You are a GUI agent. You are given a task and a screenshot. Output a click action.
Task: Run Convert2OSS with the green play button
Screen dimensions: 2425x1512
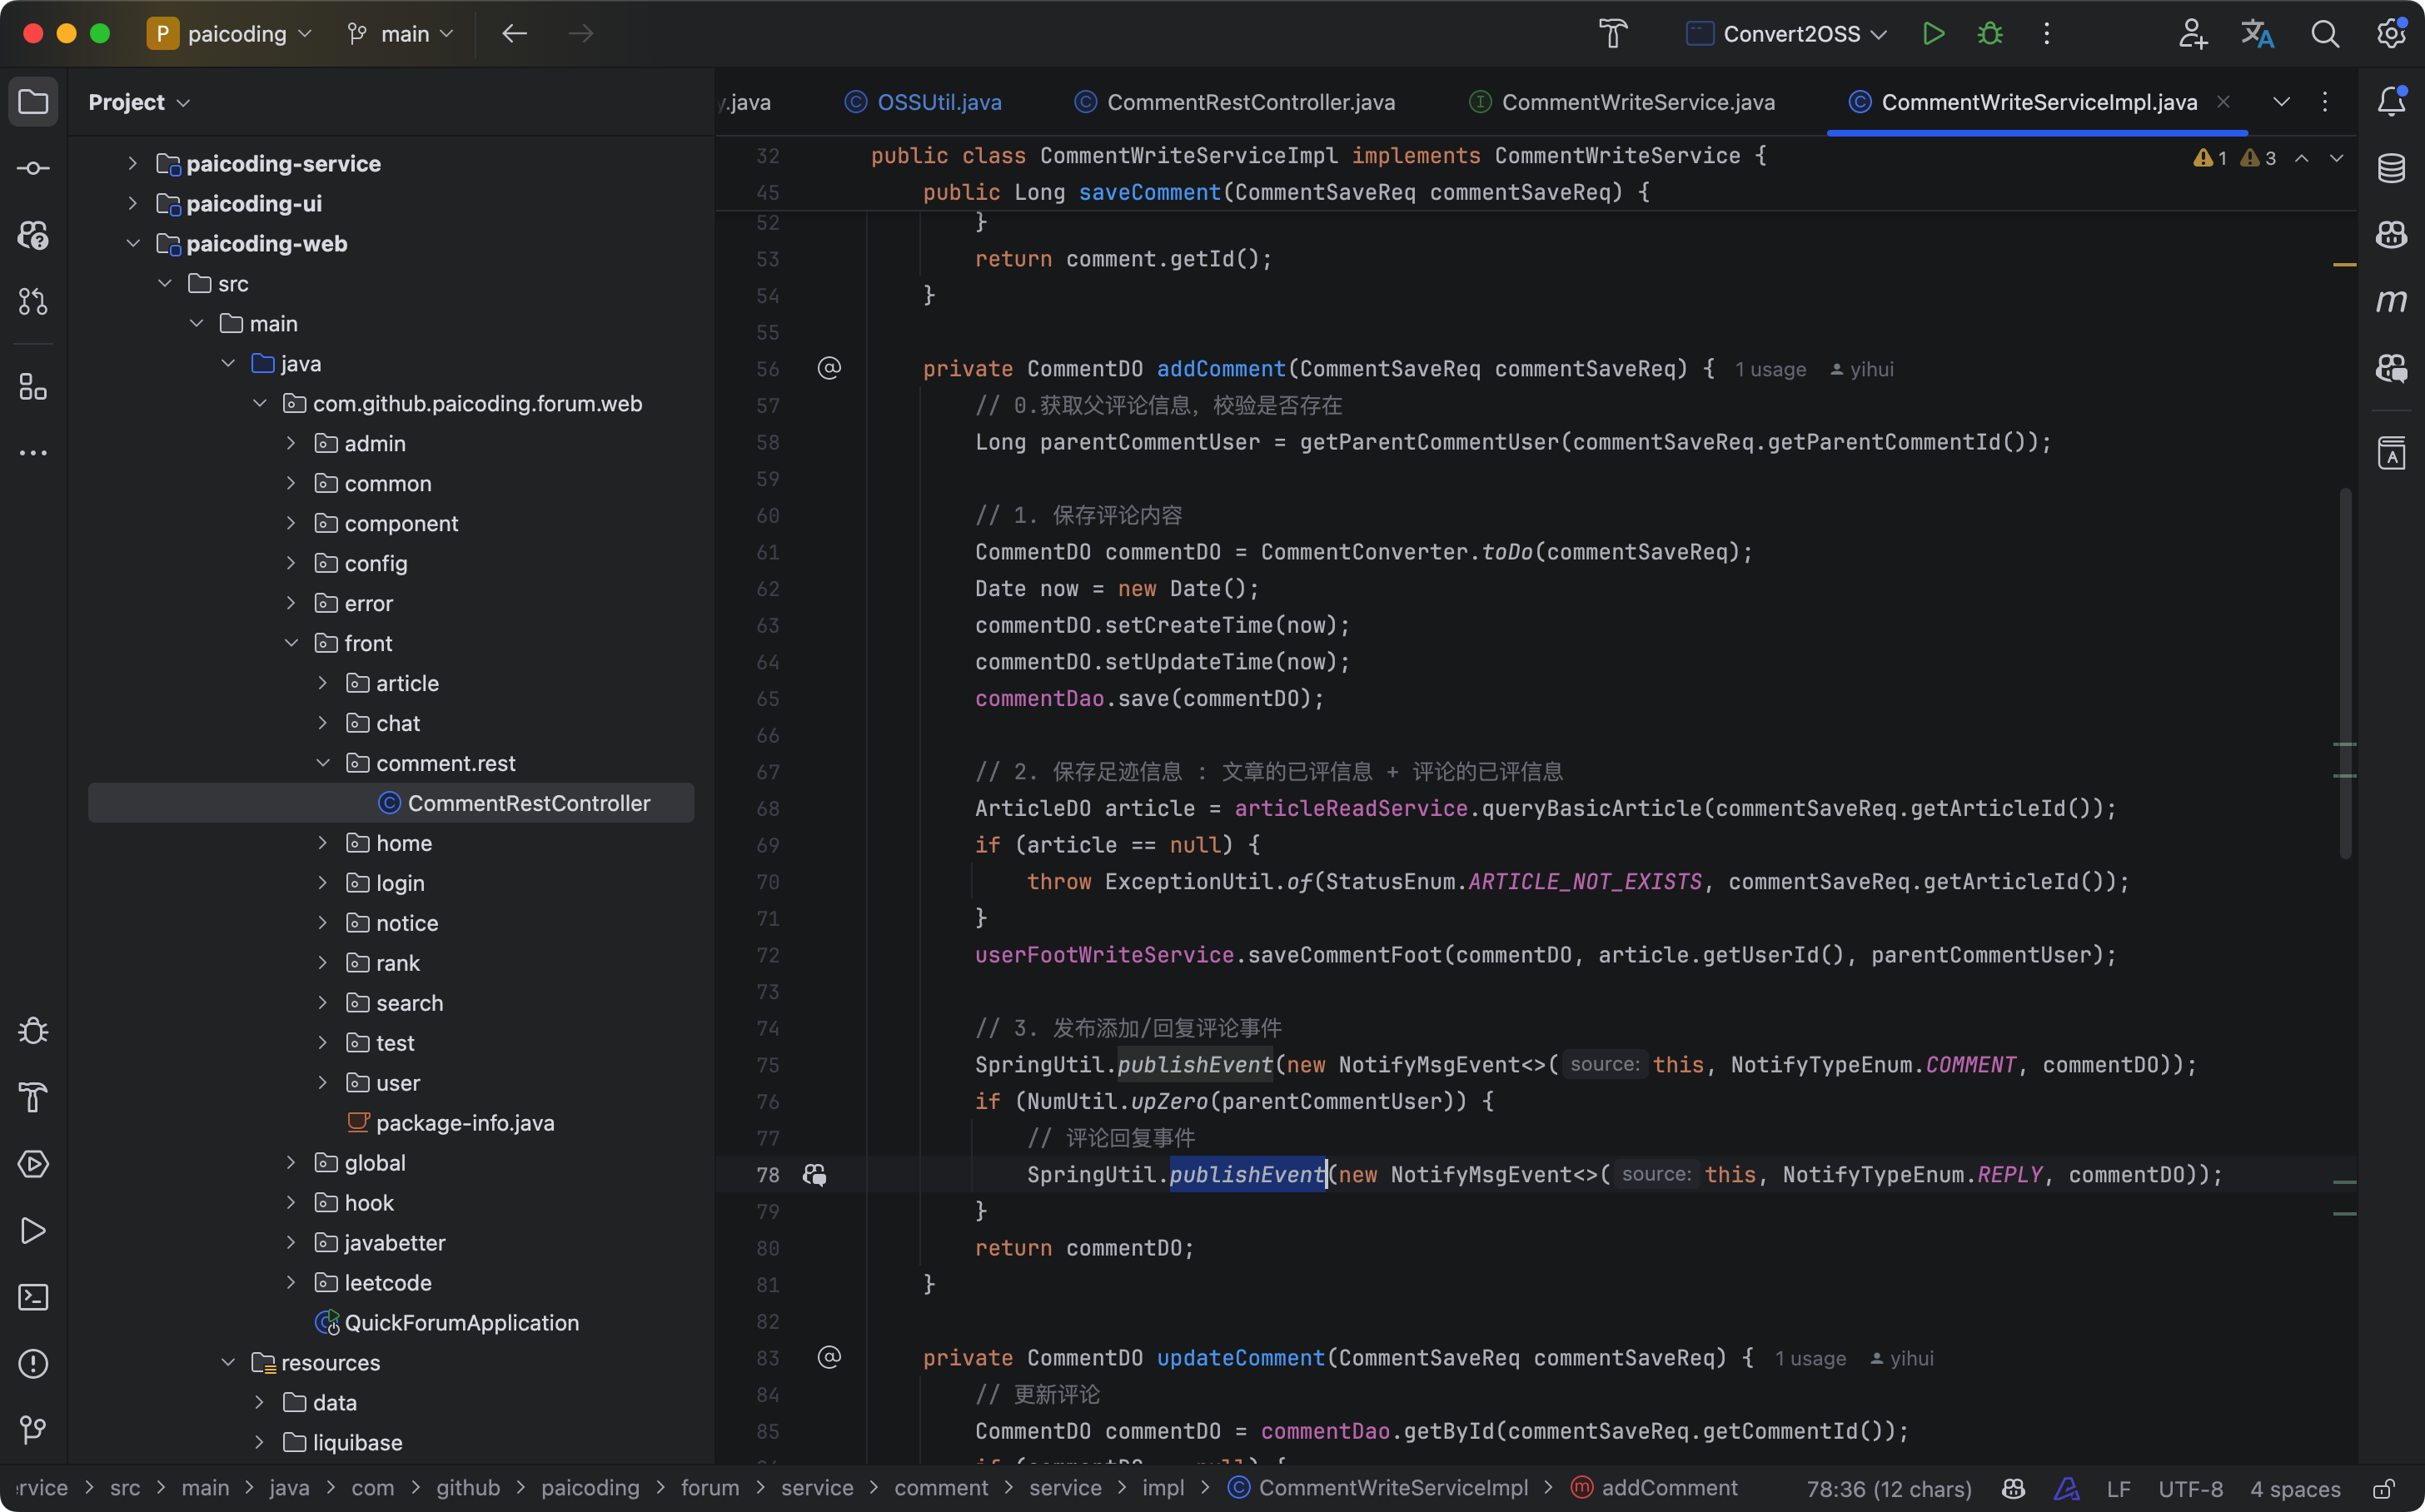pos(1933,34)
